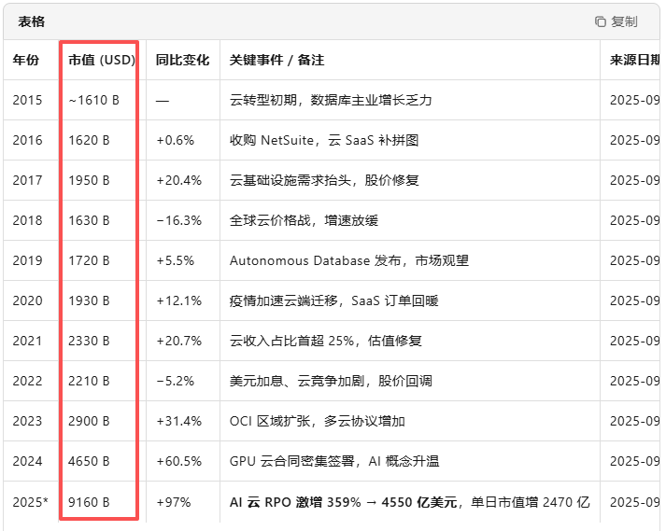Select the change cell +20.7%
The height and width of the screenshot is (531, 666).
[x=178, y=341]
